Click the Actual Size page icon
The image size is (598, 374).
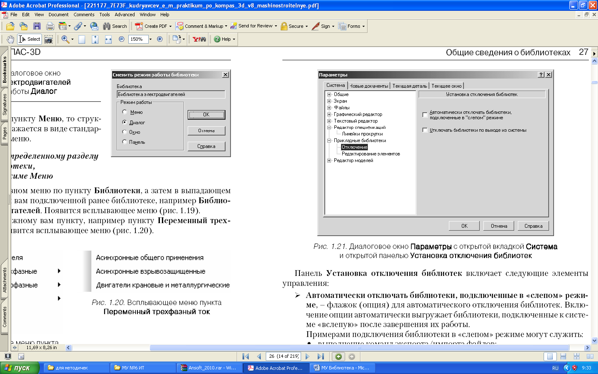(x=82, y=39)
